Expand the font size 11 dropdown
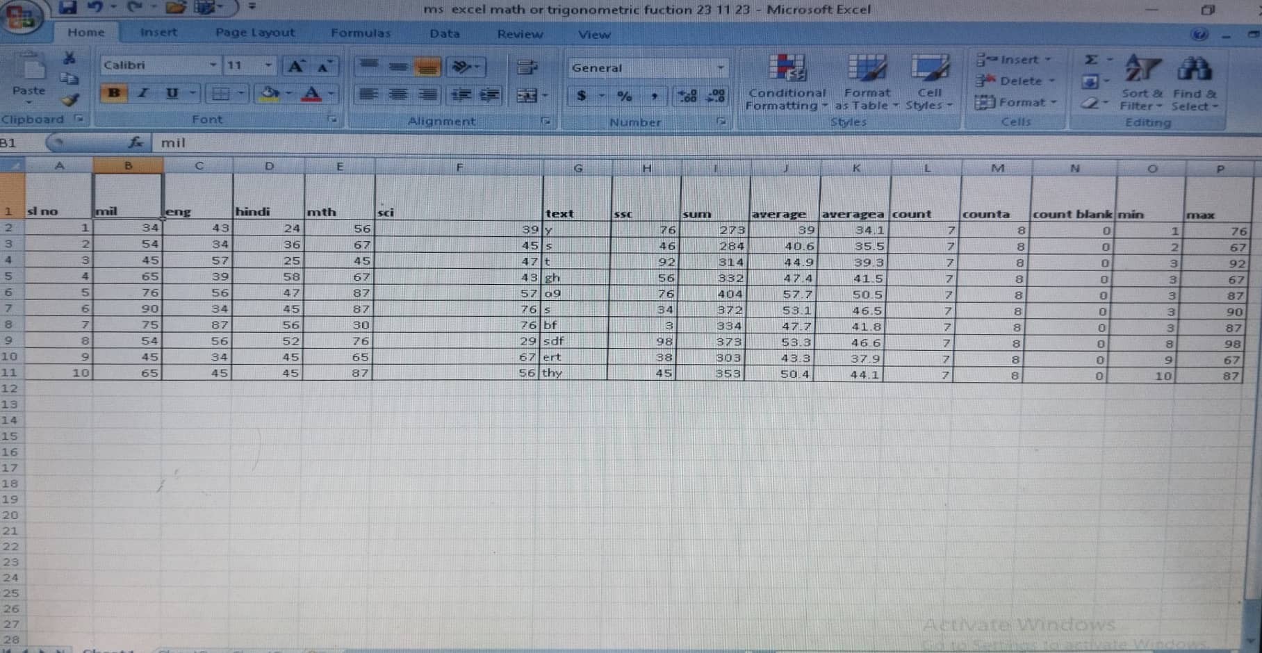 [268, 65]
